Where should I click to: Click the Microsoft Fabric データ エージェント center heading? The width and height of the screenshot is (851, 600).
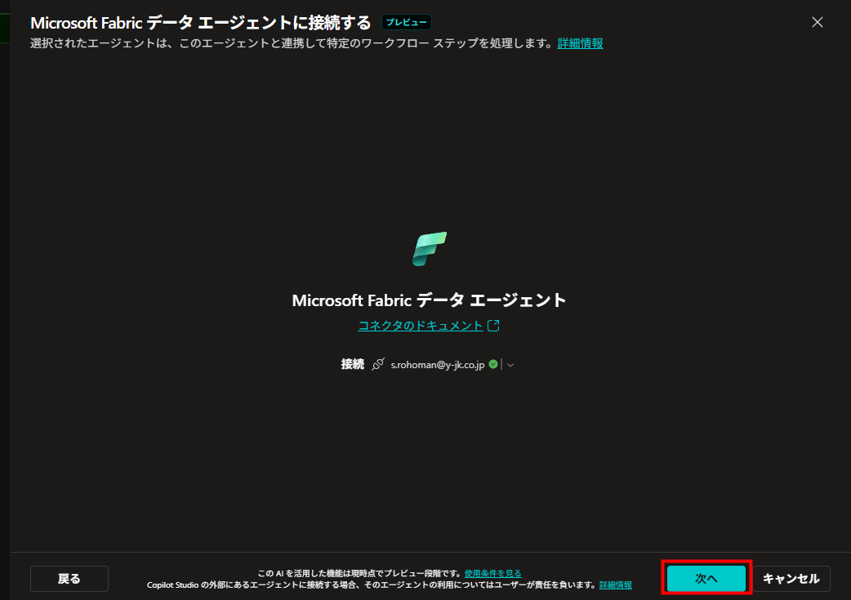(x=430, y=300)
